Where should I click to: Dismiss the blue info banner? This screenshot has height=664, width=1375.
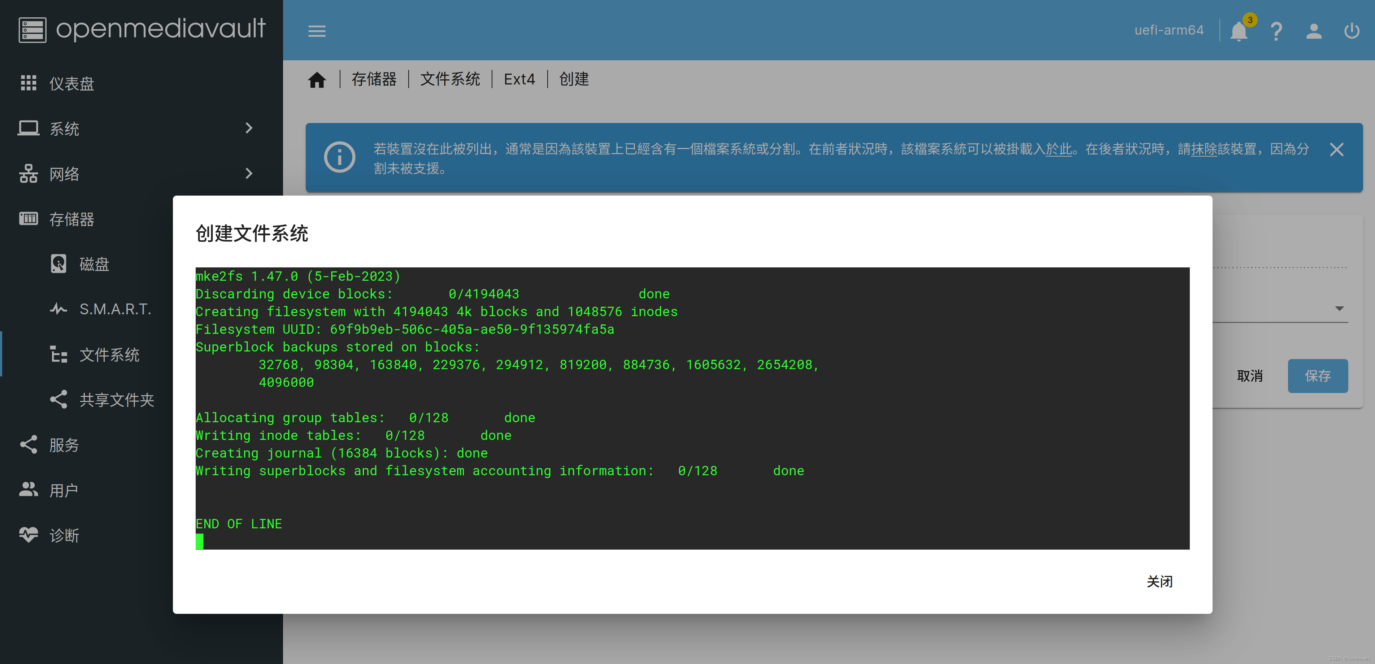[x=1336, y=149]
